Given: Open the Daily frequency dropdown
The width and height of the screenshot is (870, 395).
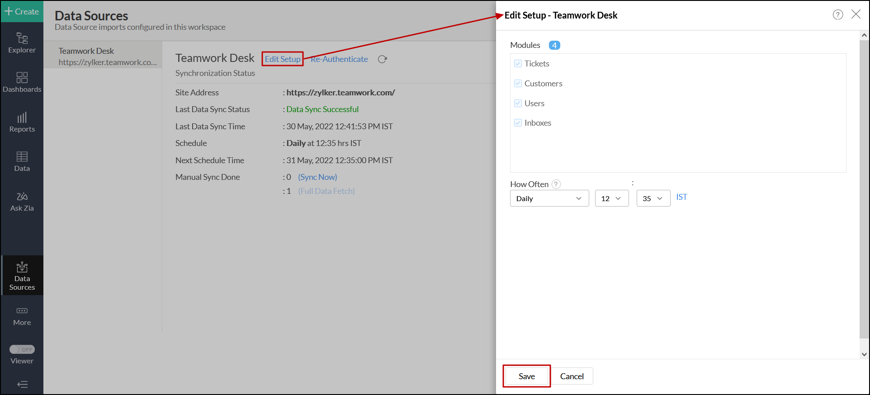Looking at the screenshot, I should 549,198.
